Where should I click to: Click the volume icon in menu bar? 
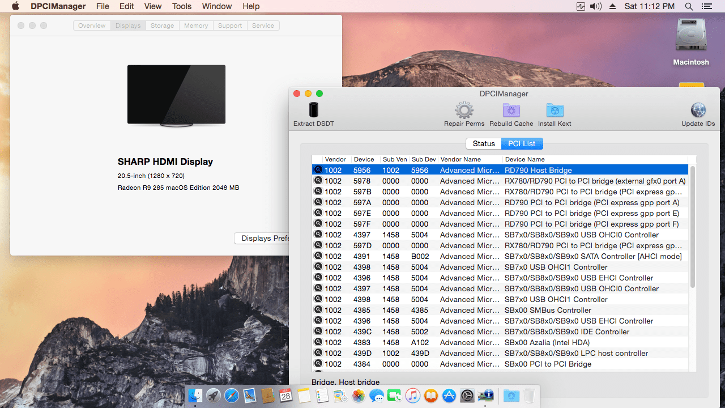pos(596,6)
